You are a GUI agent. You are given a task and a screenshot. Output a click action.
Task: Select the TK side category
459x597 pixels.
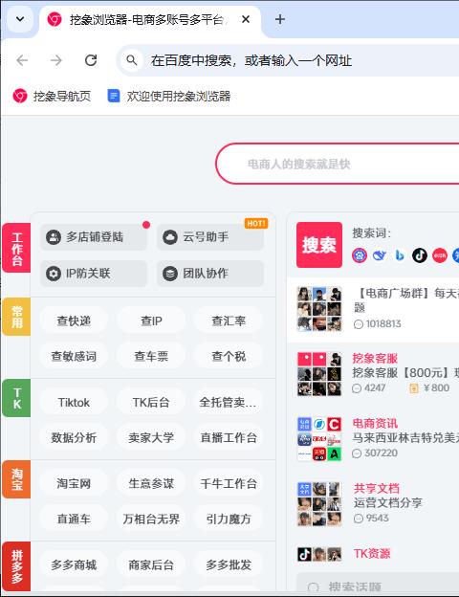[x=16, y=398]
